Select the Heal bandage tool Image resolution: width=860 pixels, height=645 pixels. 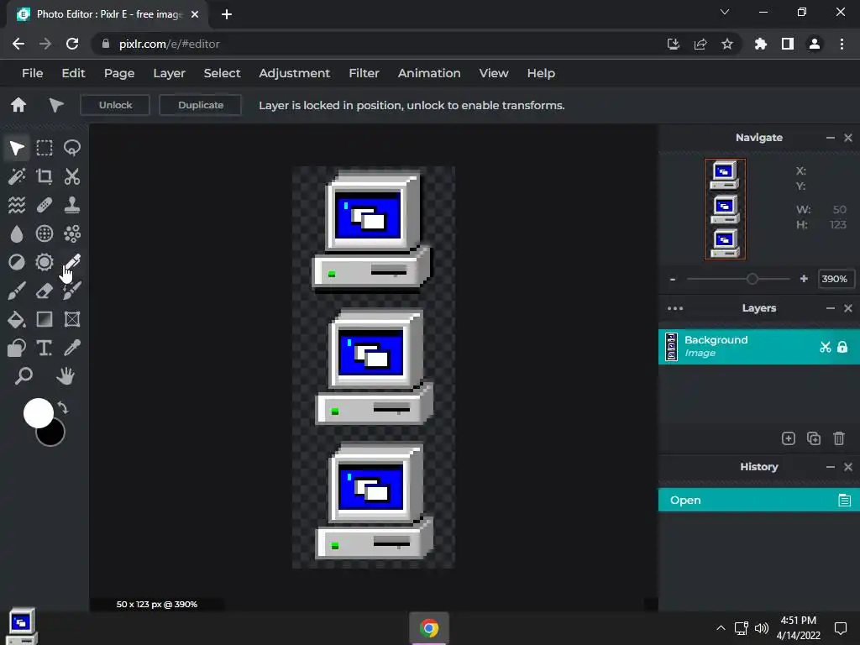tap(45, 205)
